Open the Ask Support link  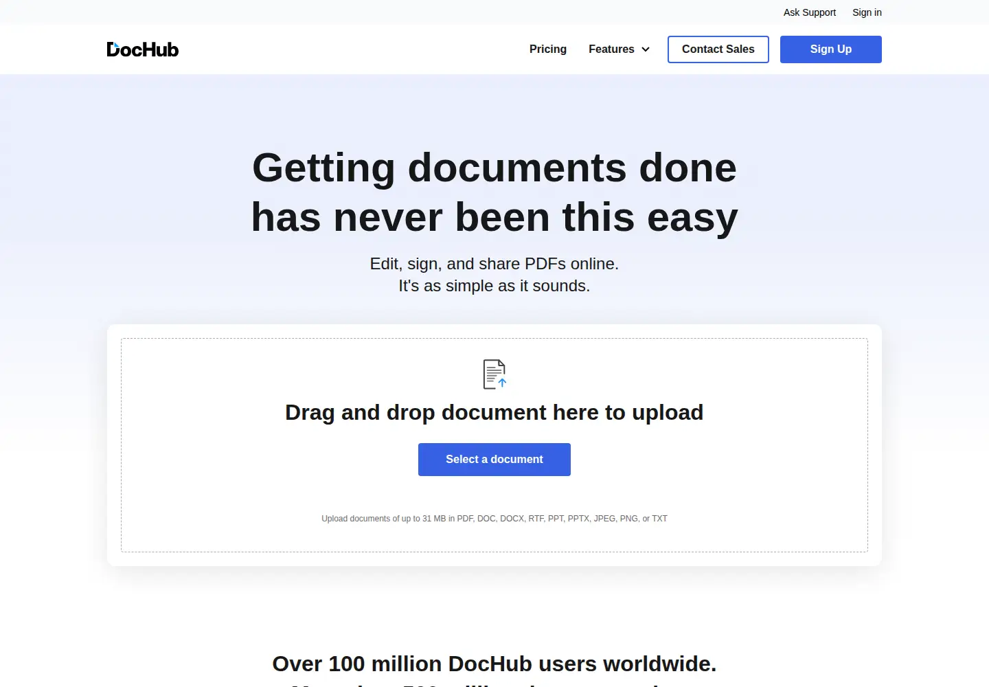click(x=810, y=12)
